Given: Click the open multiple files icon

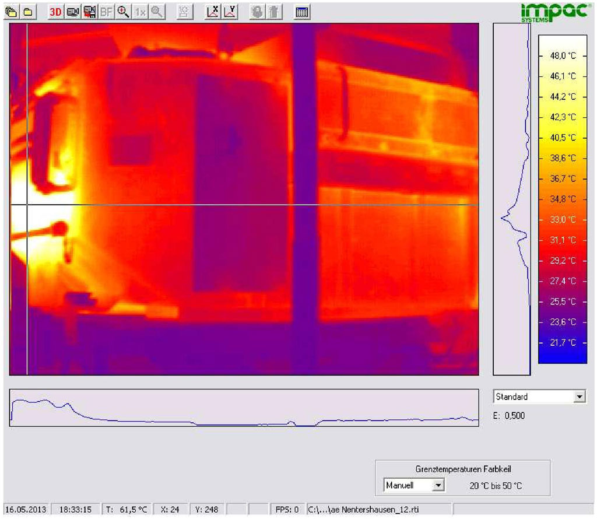Looking at the screenshot, I should 11,12.
